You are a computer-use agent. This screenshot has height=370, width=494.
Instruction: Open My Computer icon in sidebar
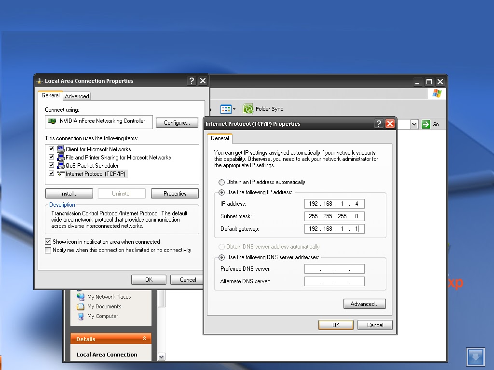81,316
